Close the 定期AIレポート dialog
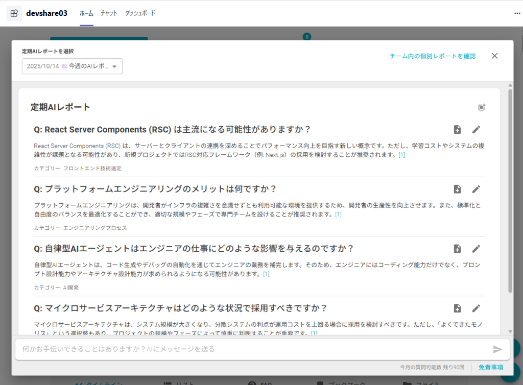 pos(494,56)
